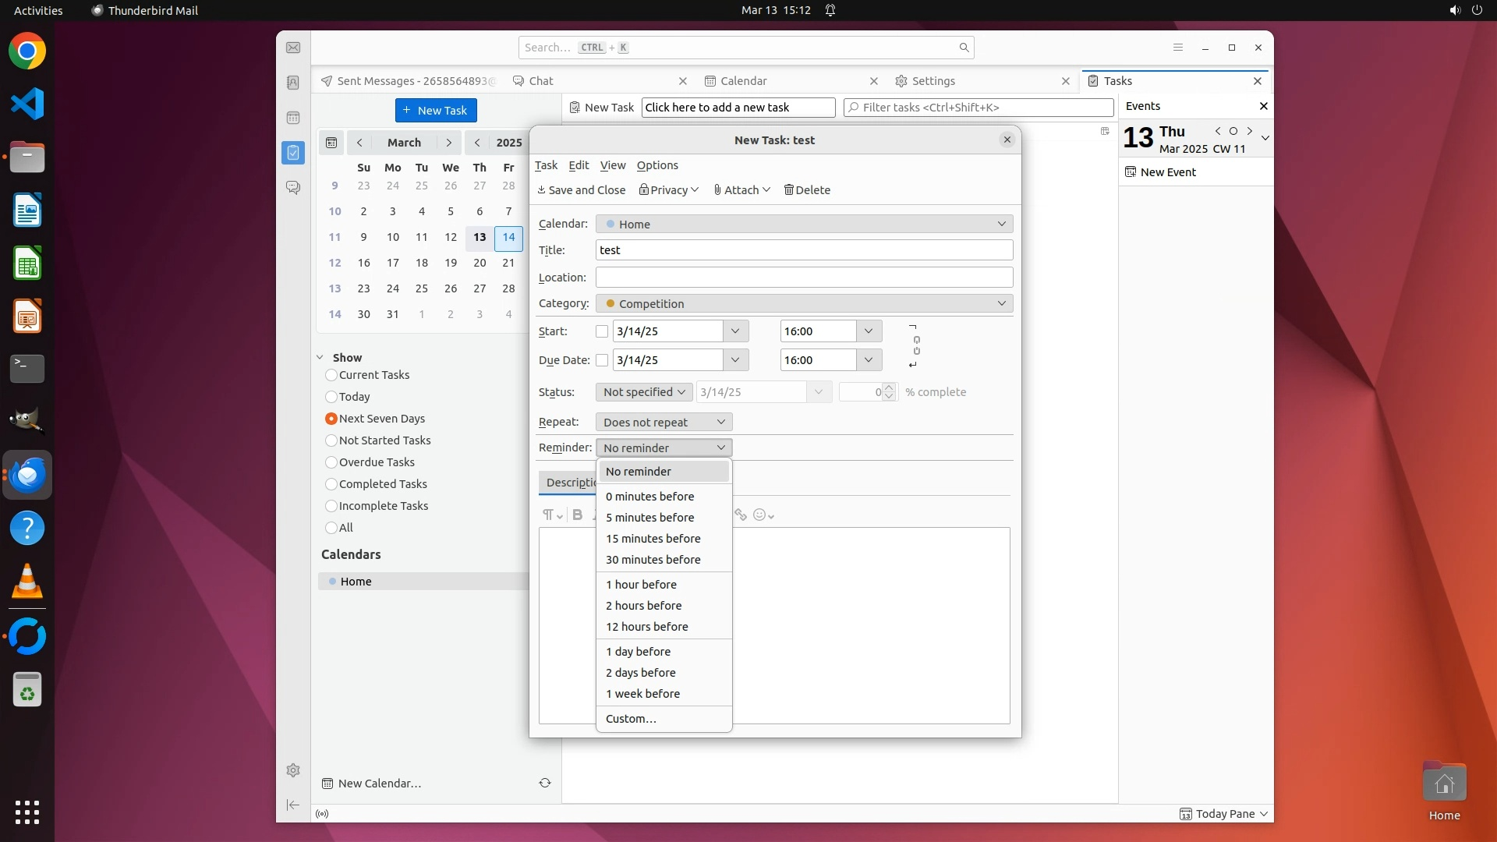Open the Status Not specified dropdown

coord(644,392)
